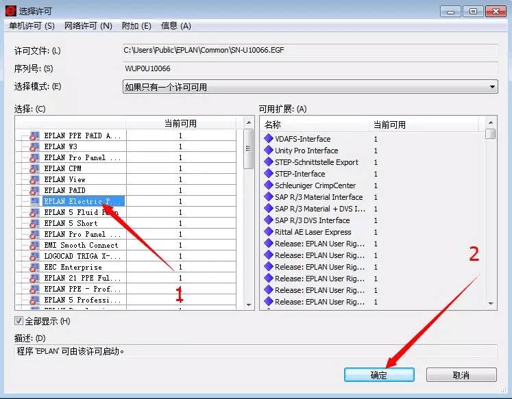Click the diamond icon beside Schleuniger CrimpCenter
The image size is (512, 399).
(x=269, y=185)
